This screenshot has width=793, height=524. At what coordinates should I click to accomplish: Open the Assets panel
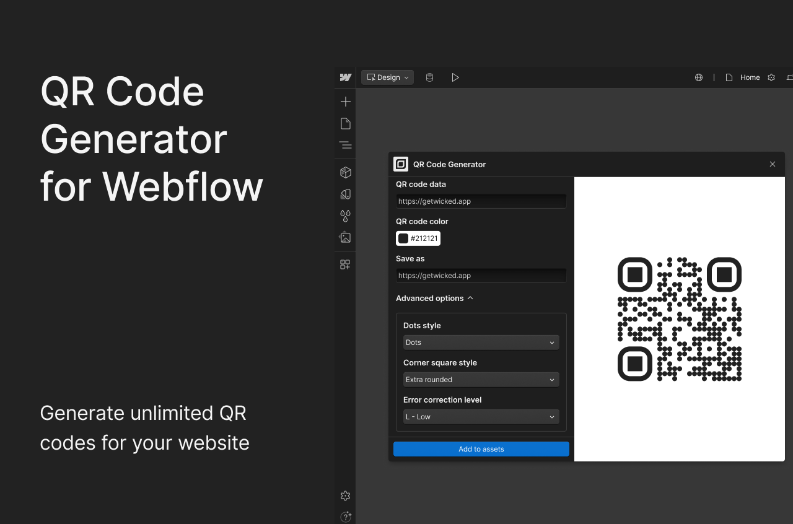(345, 237)
